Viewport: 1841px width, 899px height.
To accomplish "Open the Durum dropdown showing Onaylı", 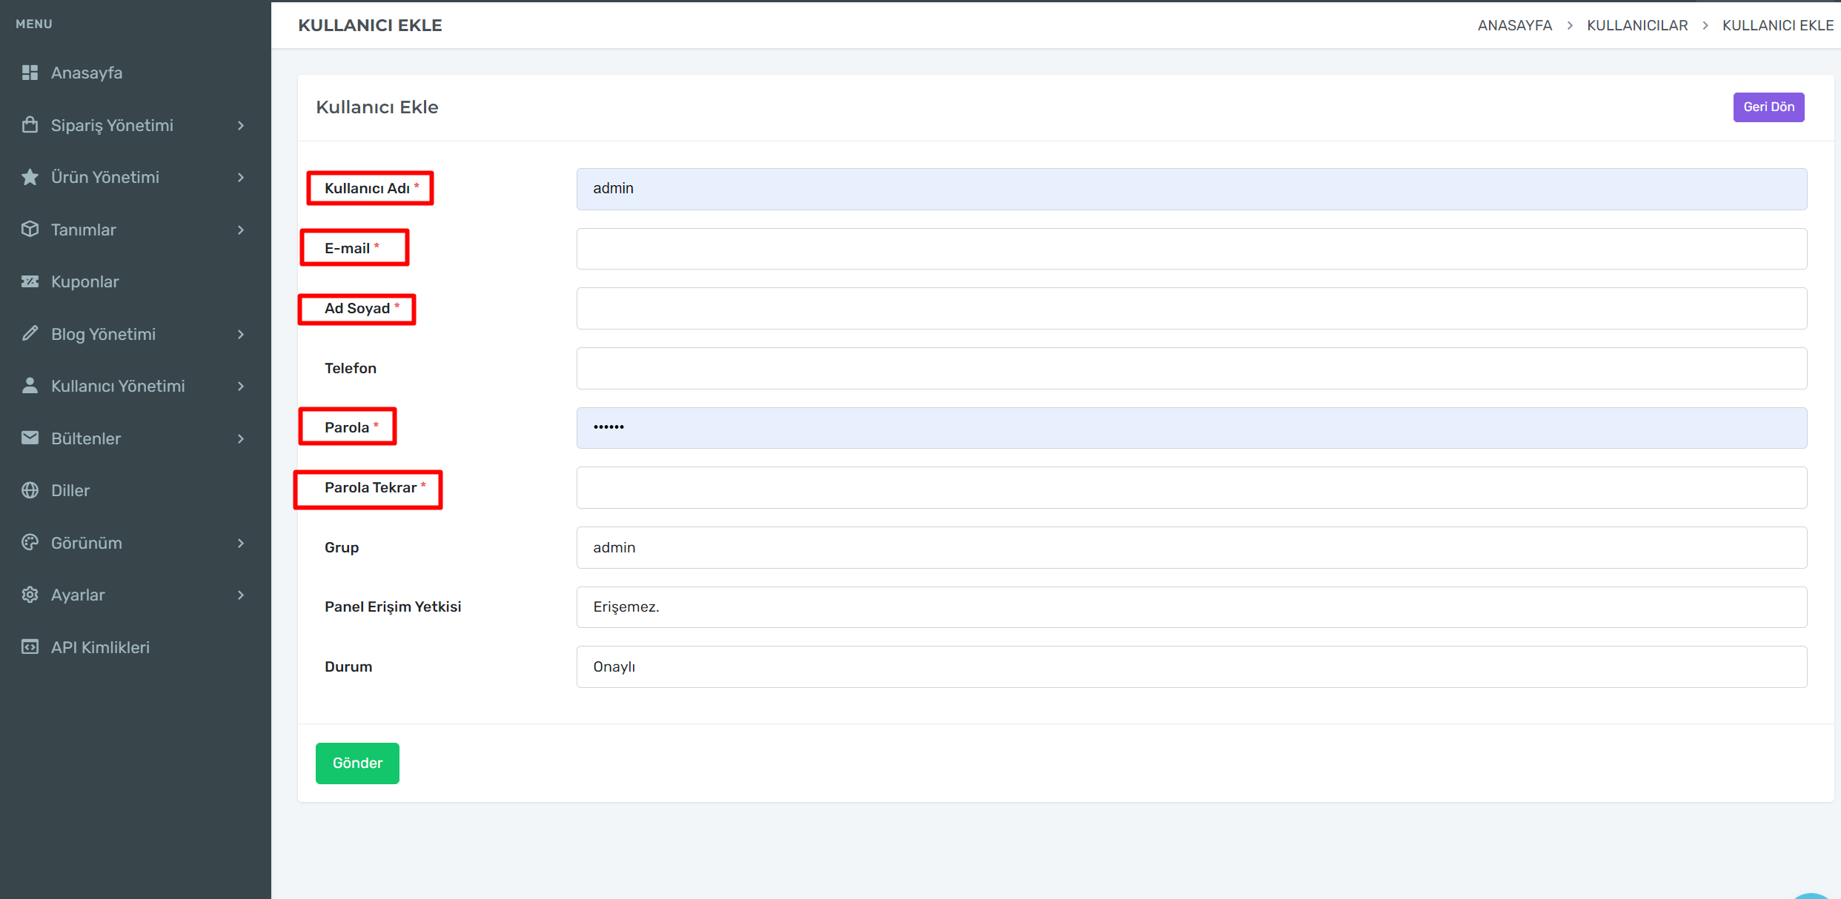I will coord(1191,666).
